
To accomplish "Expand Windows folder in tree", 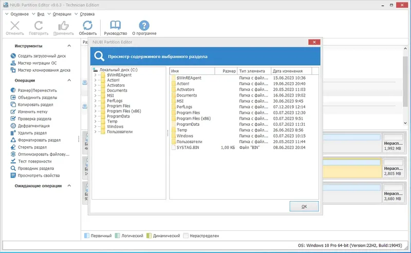I will pos(96,126).
